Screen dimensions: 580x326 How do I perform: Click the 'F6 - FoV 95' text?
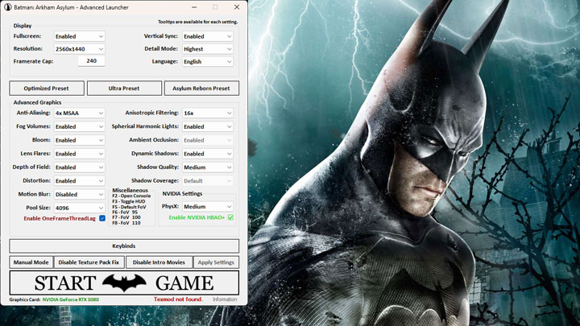125,213
